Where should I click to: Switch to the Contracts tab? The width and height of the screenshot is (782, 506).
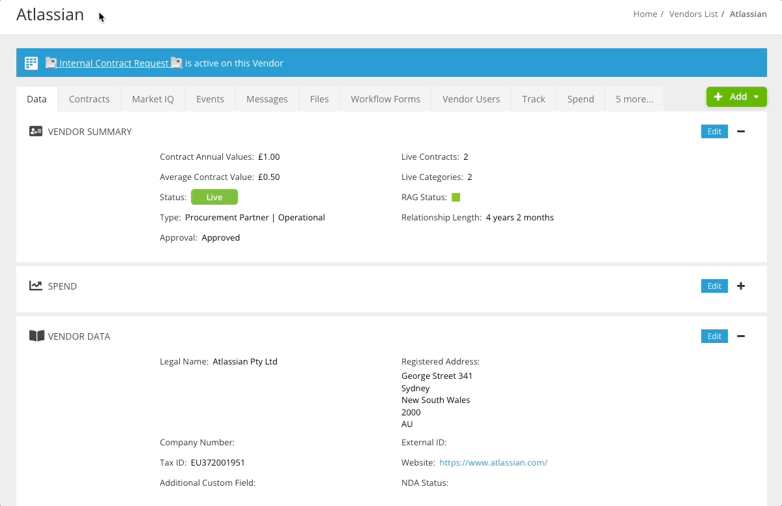tap(89, 98)
